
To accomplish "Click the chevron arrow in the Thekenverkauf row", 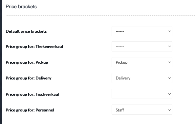I will [169, 46].
